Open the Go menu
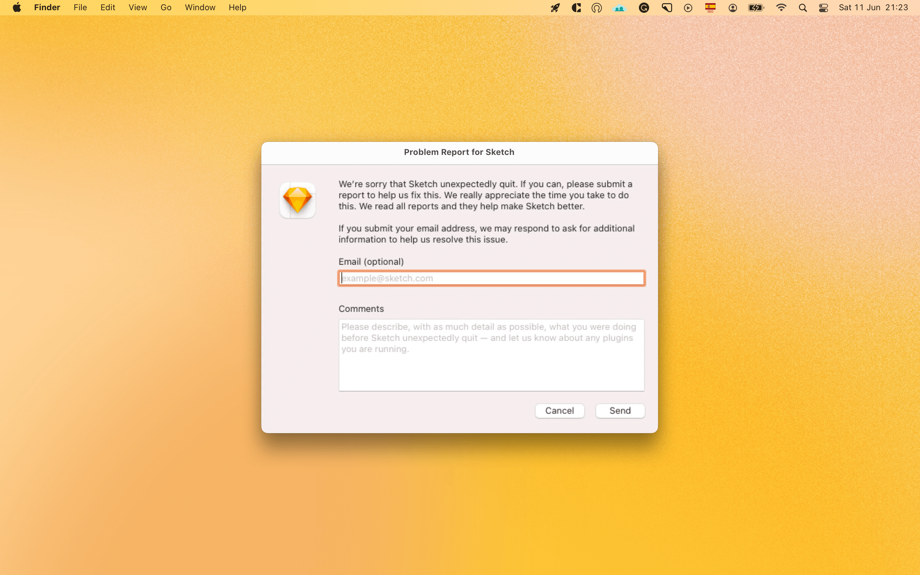Screen dimensions: 920x575 [x=165, y=7]
